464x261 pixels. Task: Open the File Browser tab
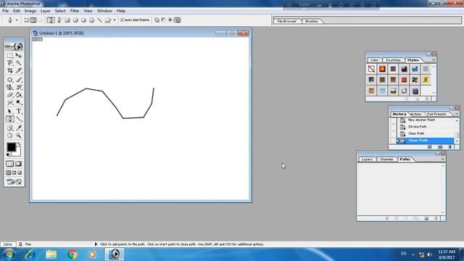tap(287, 21)
